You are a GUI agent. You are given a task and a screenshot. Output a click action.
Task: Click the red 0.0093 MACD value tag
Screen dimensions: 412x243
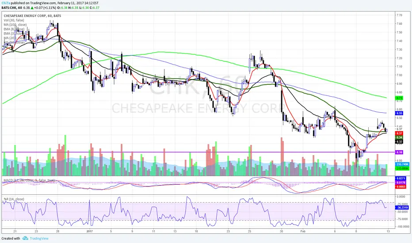(x=401, y=187)
